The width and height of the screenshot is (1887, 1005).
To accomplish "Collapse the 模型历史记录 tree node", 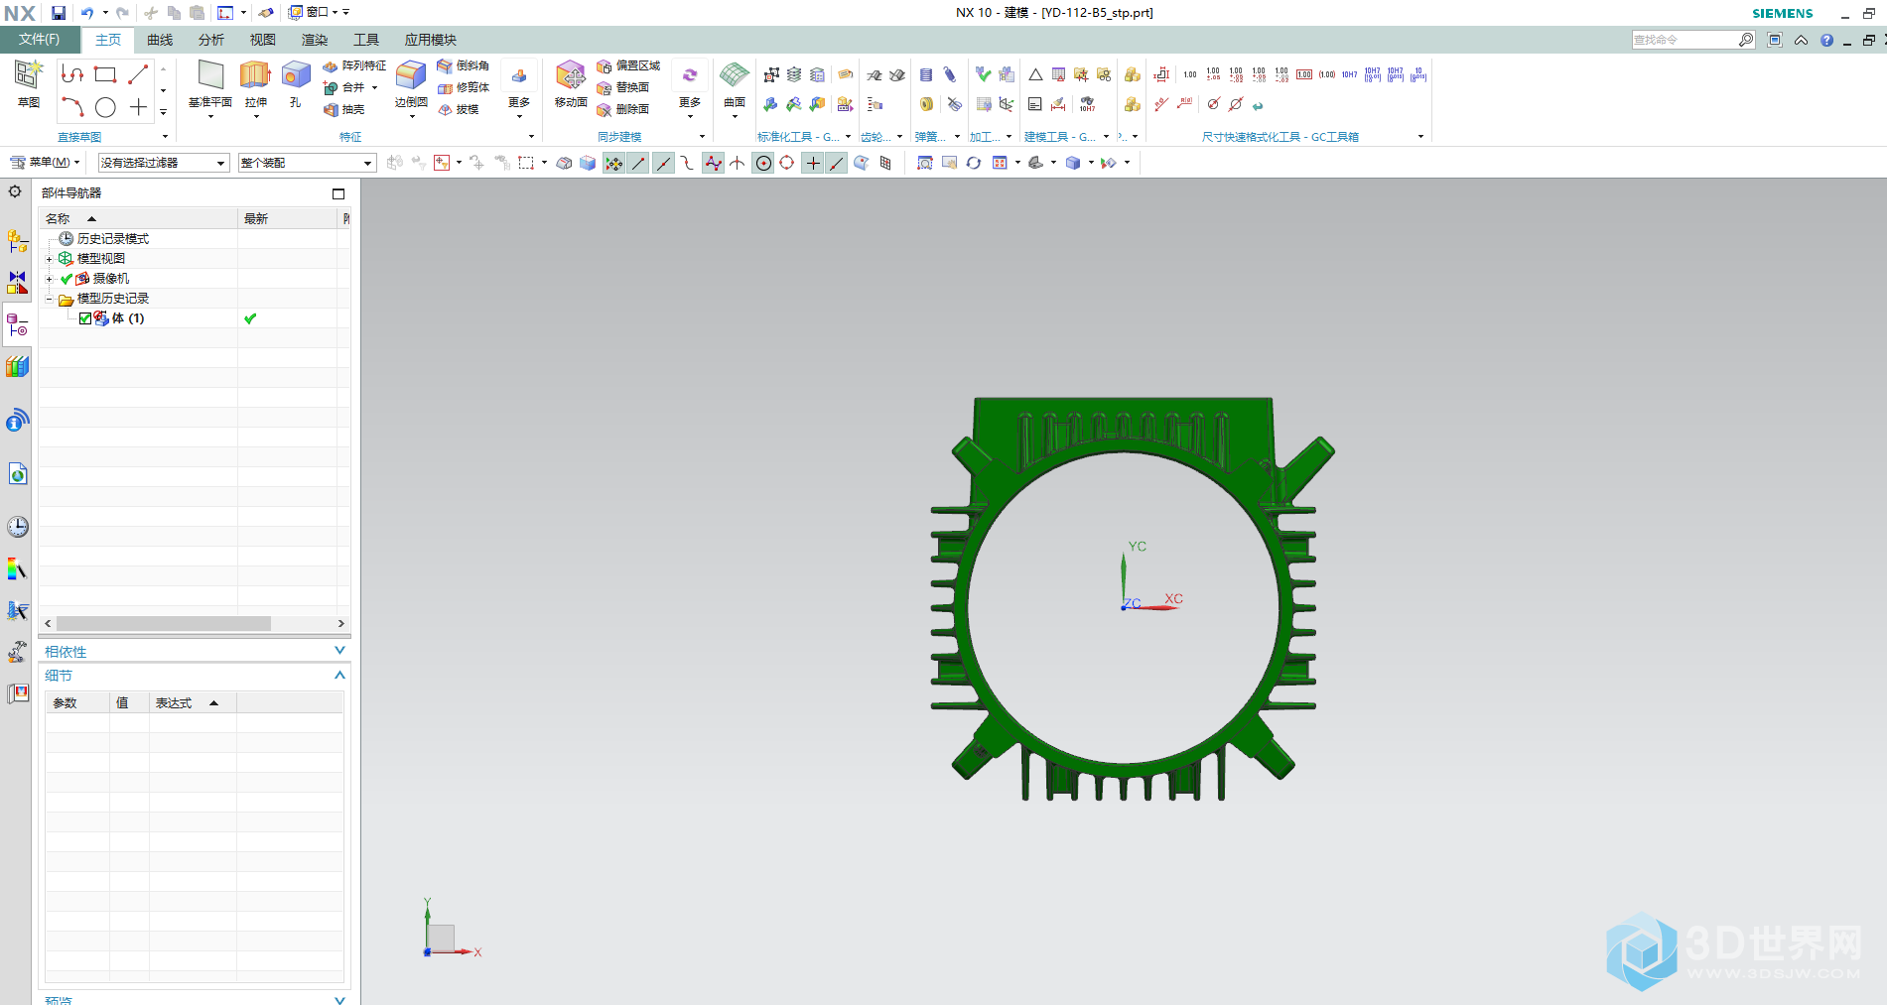I will tap(49, 299).
